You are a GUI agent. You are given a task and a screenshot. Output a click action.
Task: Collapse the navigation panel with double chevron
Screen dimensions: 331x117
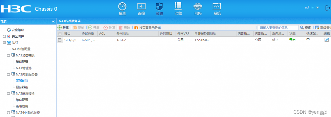coord(53,21)
